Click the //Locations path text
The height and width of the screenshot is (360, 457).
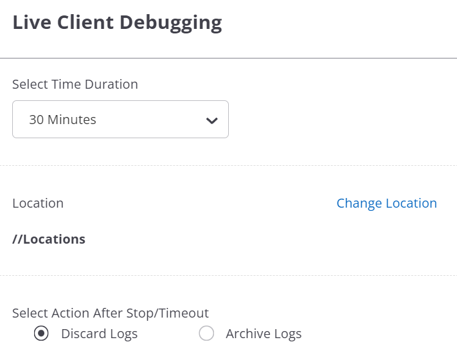49,239
